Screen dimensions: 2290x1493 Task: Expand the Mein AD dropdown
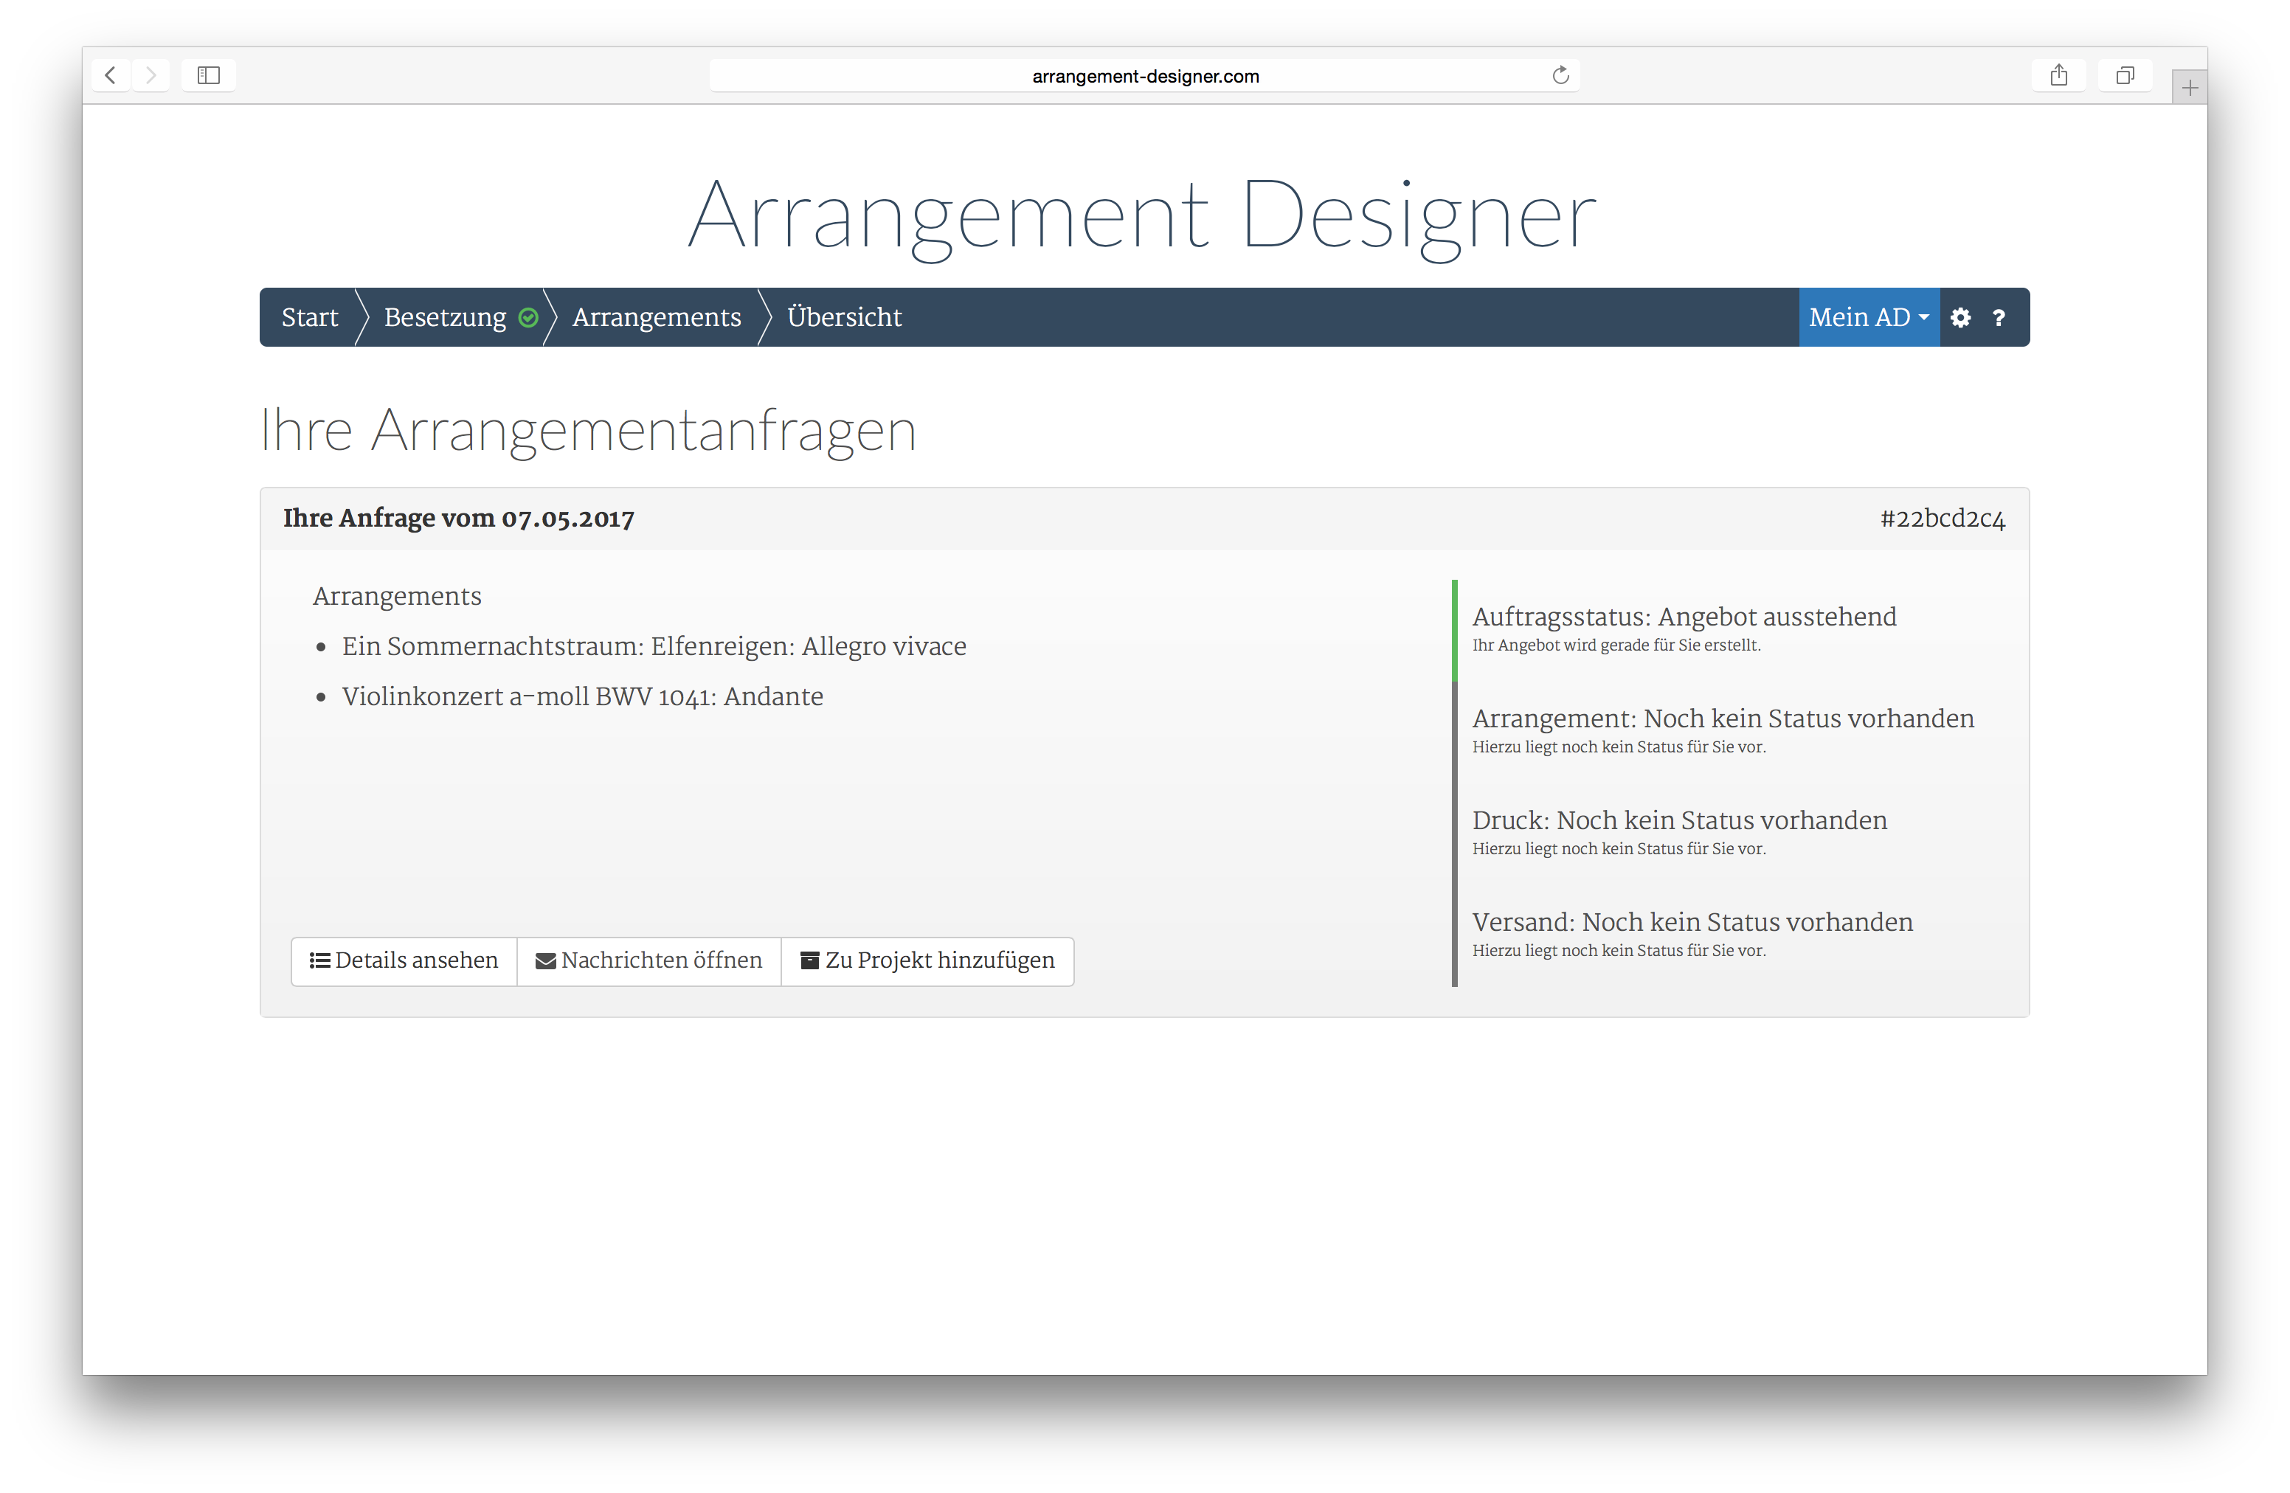coord(1867,317)
